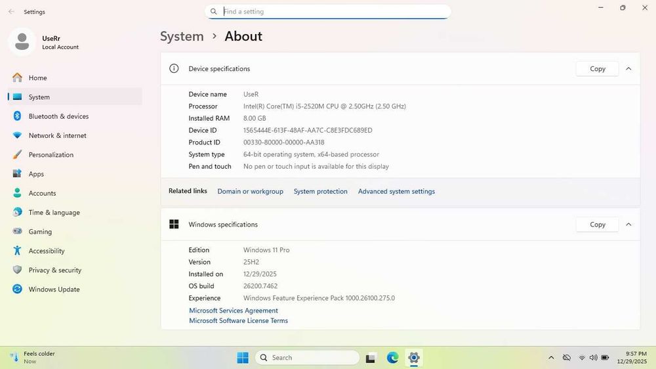
Task: Click the OS build value 26200.7462
Action: 260,286
